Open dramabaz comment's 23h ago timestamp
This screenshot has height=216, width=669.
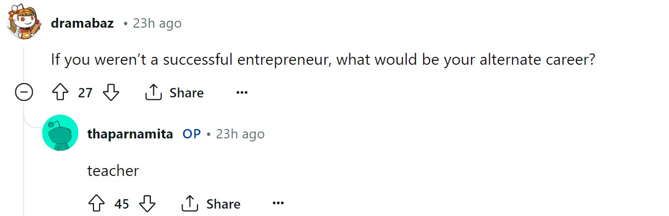click(157, 23)
